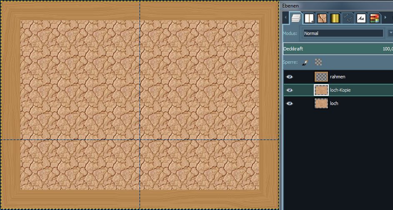Click the loch-Kopie layer thumbnail
The height and width of the screenshot is (210, 393).
pos(321,90)
